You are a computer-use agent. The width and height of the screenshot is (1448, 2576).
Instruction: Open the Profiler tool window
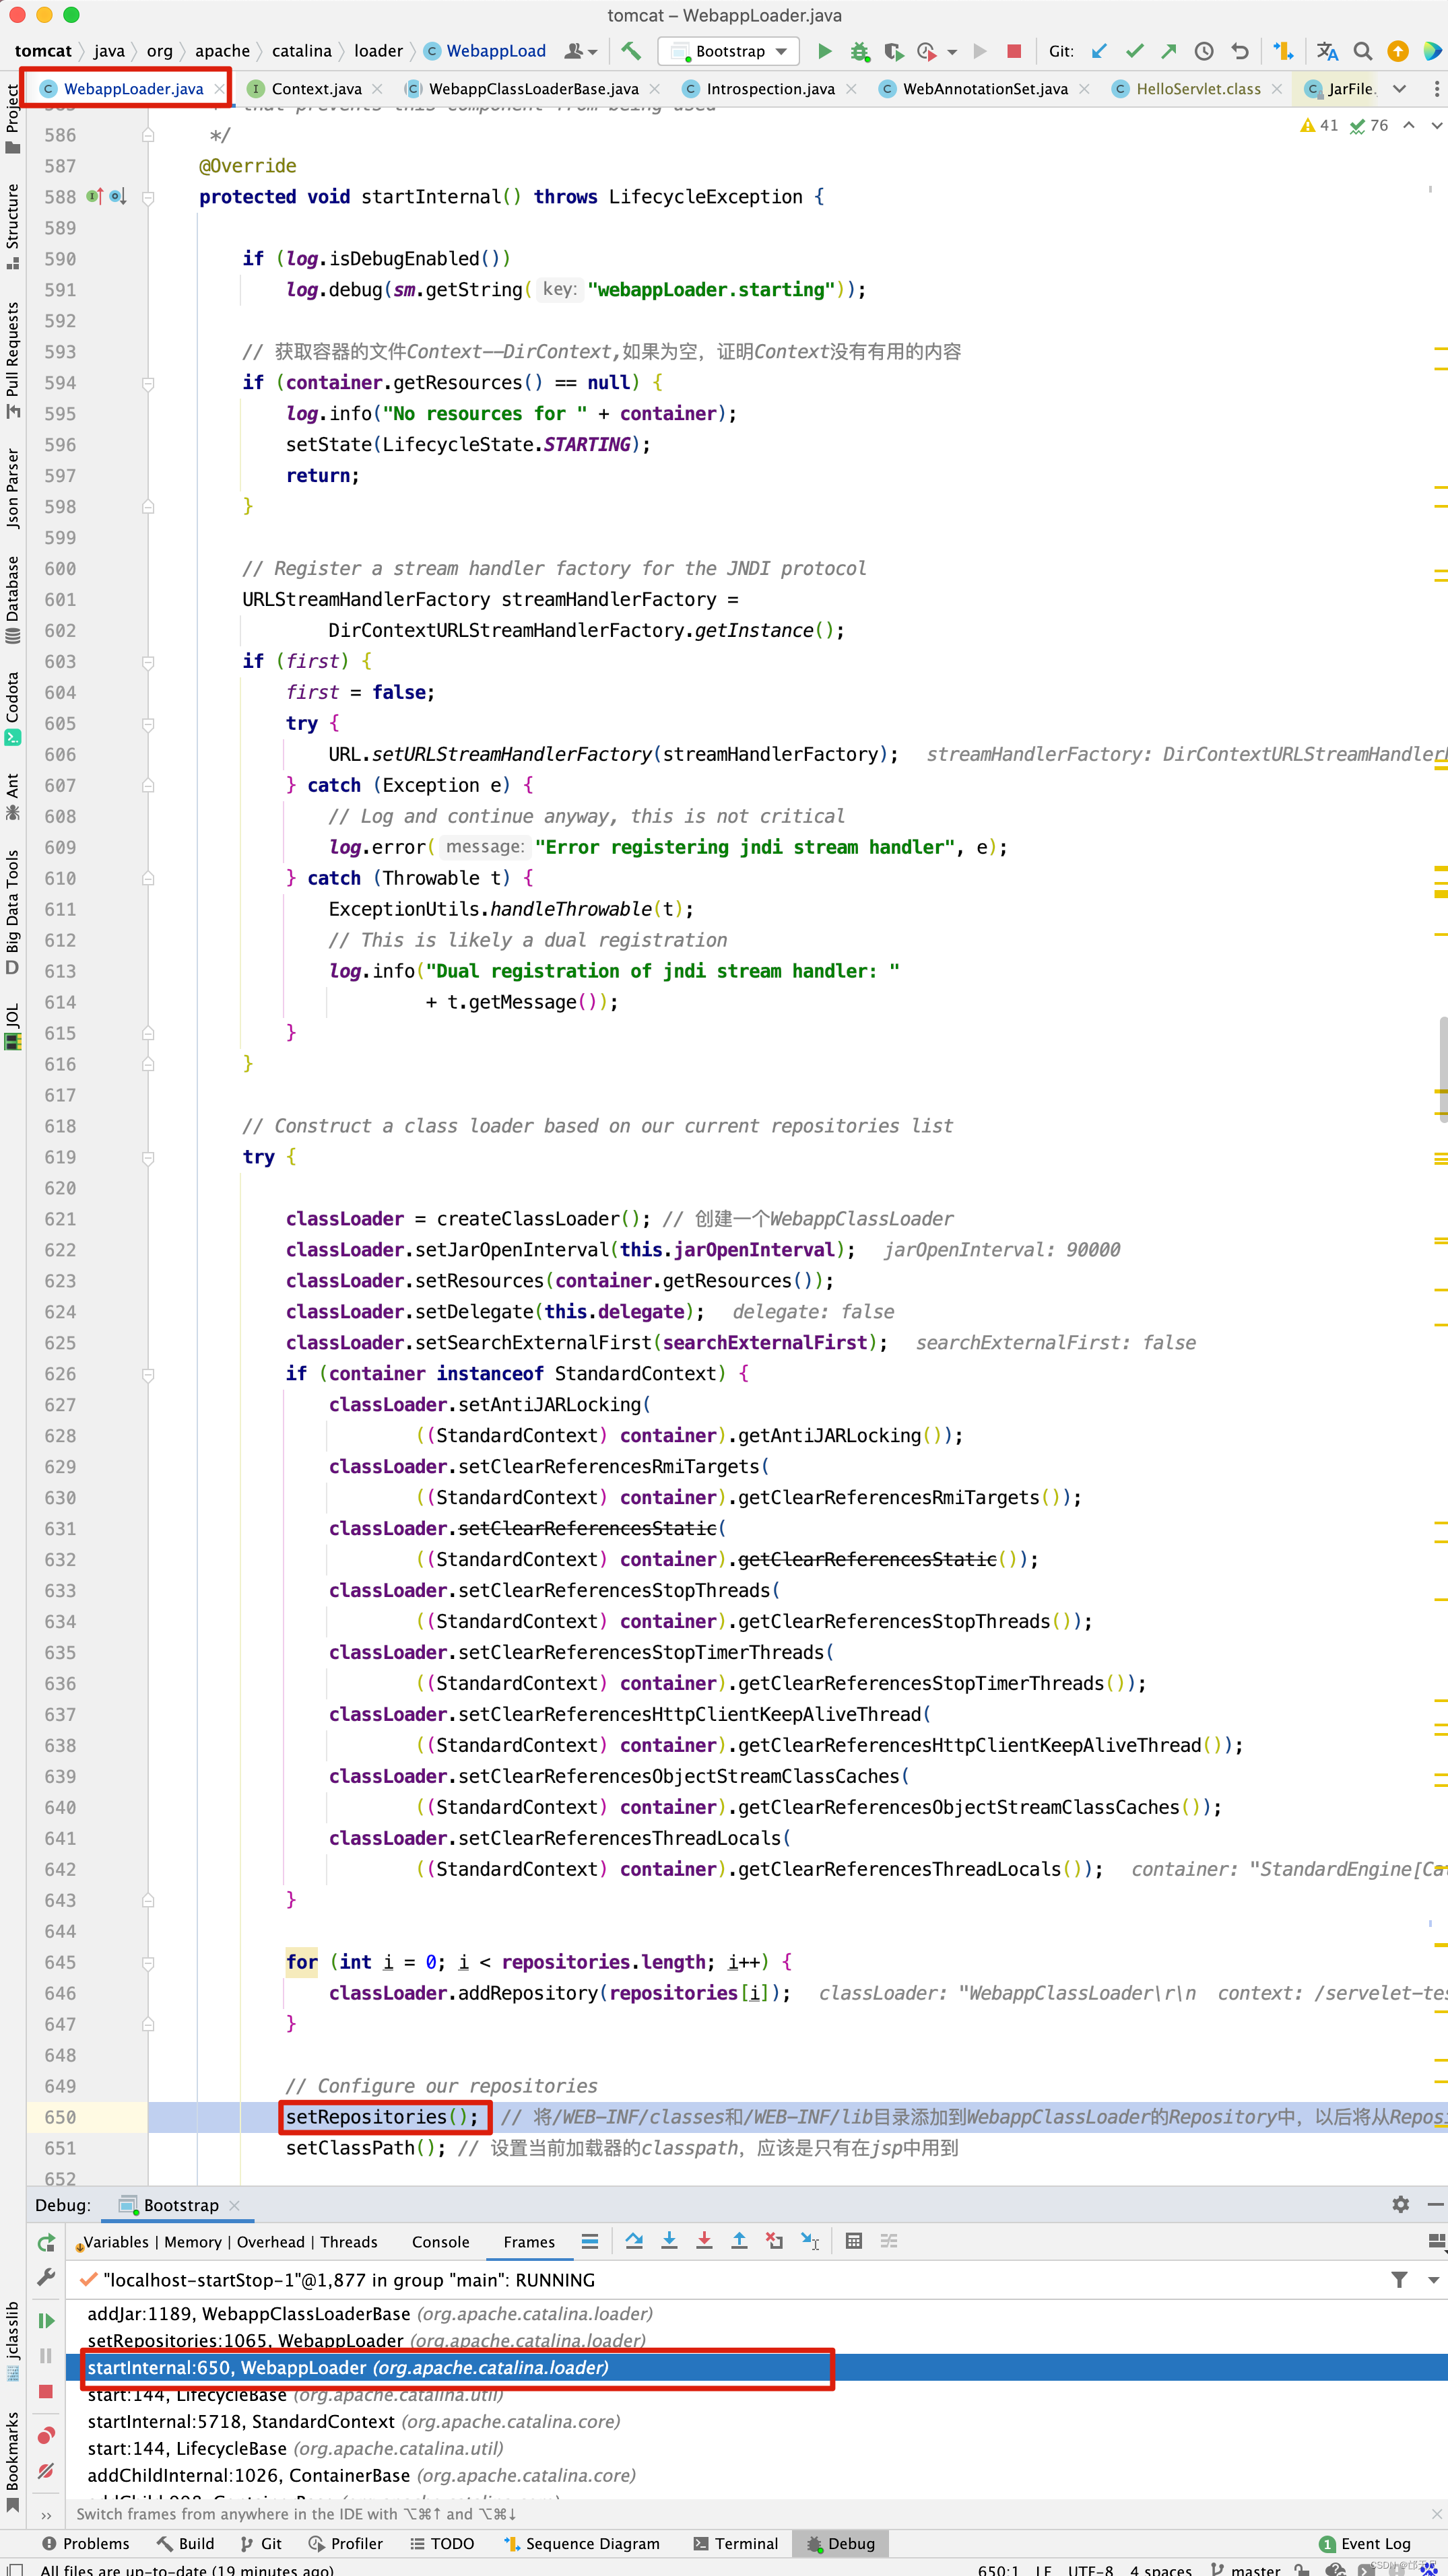pos(345,2543)
